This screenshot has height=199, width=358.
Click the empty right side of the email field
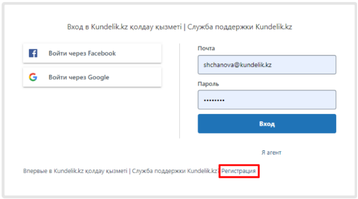pos(306,64)
